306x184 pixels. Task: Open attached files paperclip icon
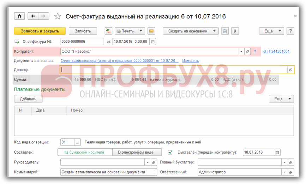235,31
